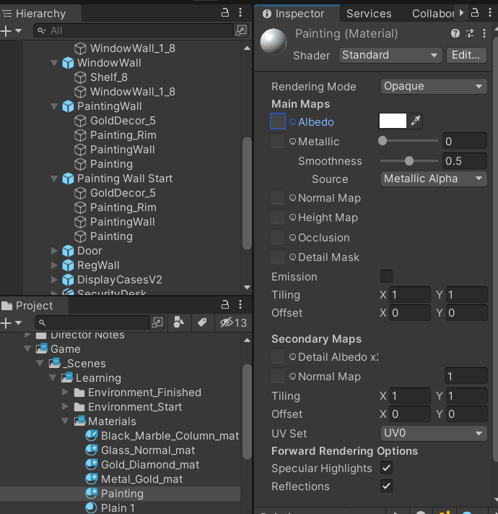Expand Environment_Finished folder
This screenshot has width=498, height=514.
coord(65,392)
